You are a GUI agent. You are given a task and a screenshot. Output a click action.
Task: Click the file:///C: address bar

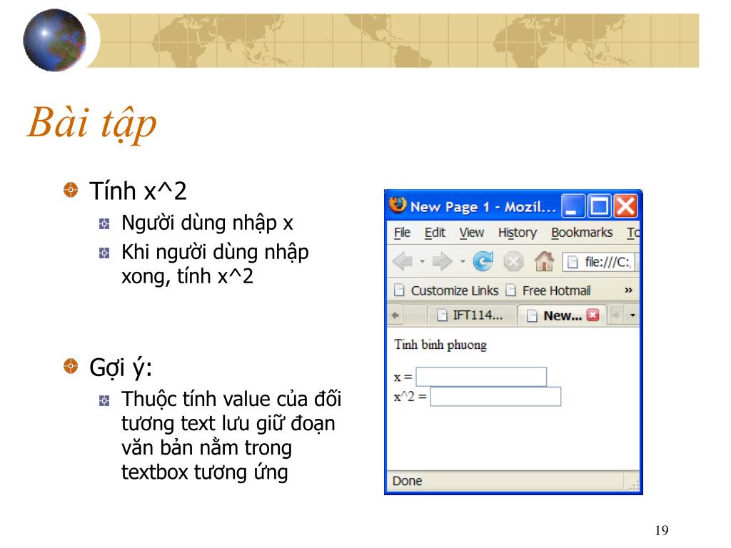(x=600, y=262)
